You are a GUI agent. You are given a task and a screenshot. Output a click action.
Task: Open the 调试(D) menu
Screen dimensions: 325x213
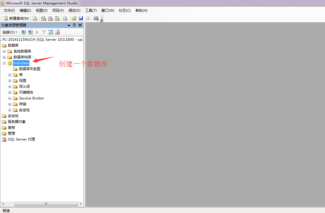coord(74,10)
